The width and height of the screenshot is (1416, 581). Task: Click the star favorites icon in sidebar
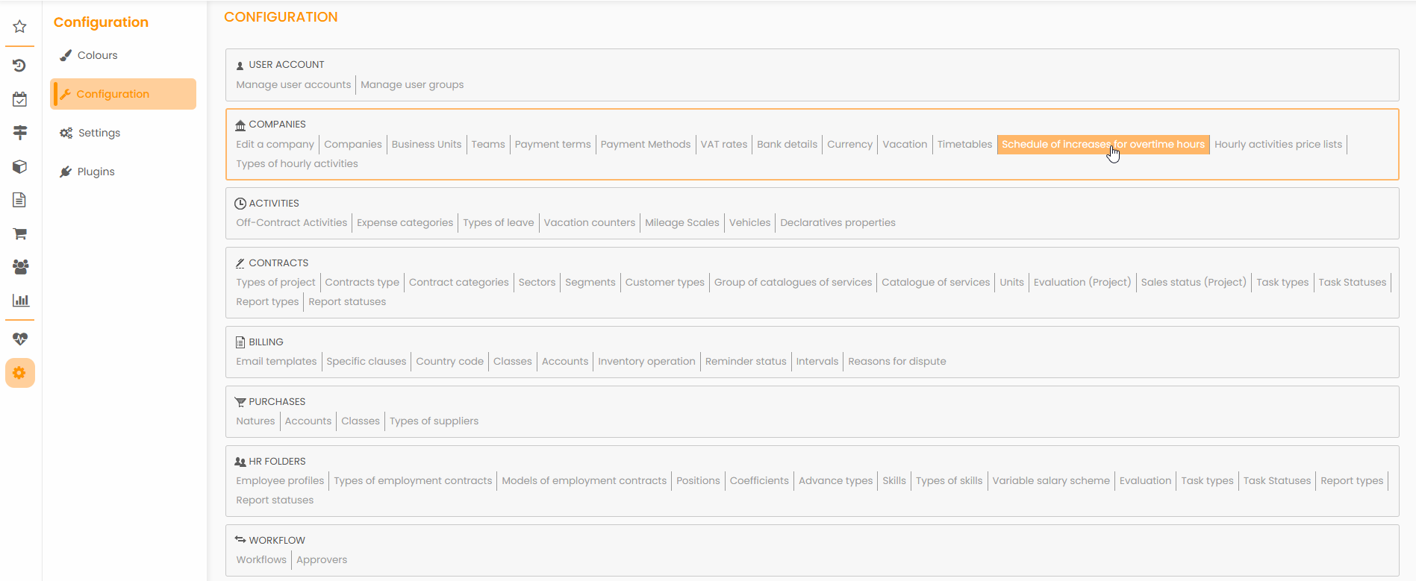tap(20, 27)
